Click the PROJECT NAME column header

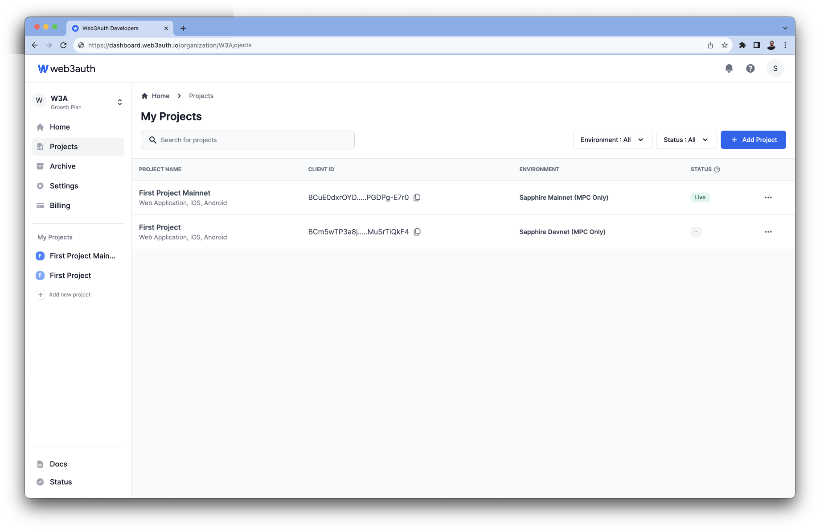tap(160, 169)
